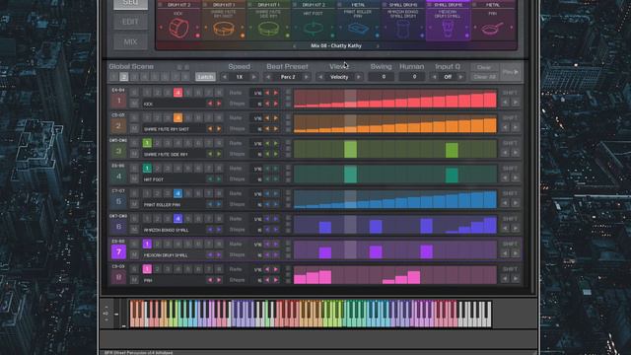Viewport: 631px width, 355px height.
Task: Previous Input Q value arrow
Action: 434,77
